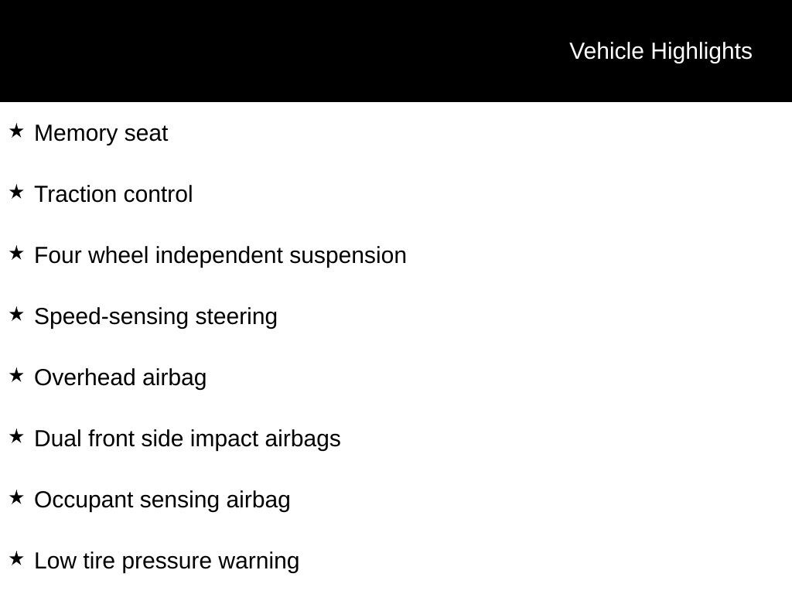Click the star beside Low tire pressure warning
Viewport: 792px width, 594px height.
[16, 558]
